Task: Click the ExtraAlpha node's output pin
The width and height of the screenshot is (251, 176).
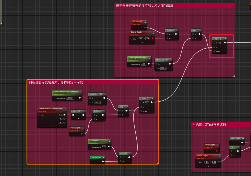Action: point(108,147)
